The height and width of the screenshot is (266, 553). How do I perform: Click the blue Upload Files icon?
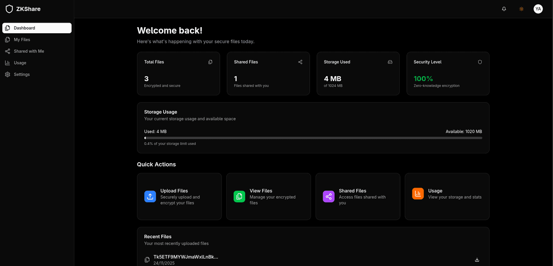point(150,196)
